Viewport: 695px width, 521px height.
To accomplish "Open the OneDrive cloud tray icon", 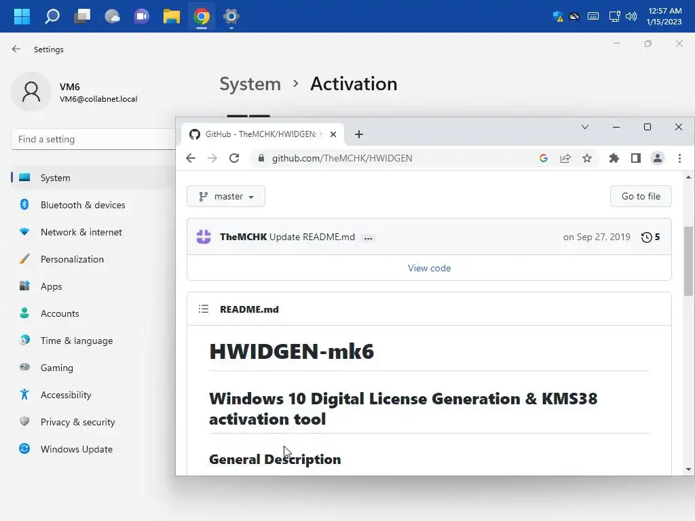I will pos(574,16).
